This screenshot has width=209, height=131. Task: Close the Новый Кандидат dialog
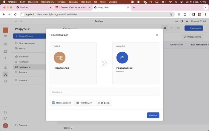(157, 35)
